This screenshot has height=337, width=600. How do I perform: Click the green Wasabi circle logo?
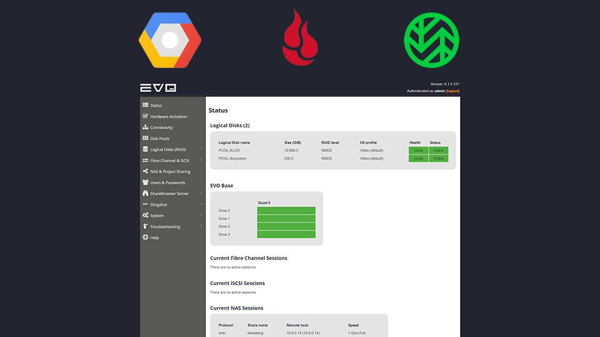pos(432,40)
